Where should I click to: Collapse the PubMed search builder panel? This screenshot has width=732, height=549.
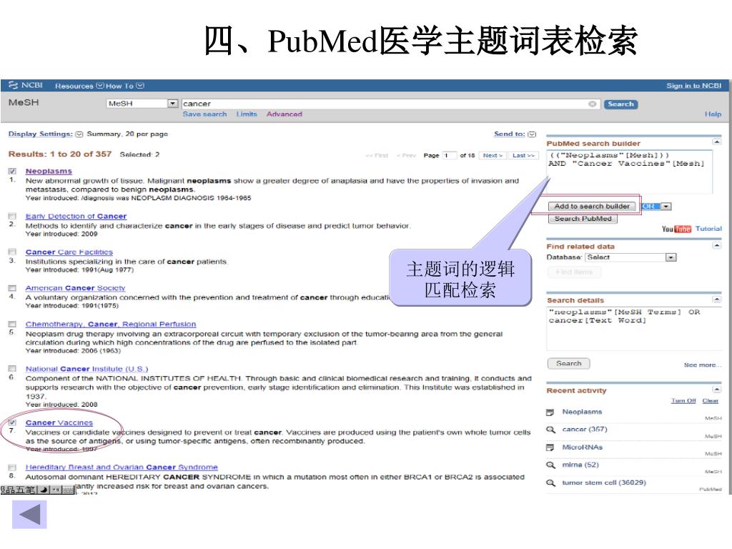click(716, 142)
